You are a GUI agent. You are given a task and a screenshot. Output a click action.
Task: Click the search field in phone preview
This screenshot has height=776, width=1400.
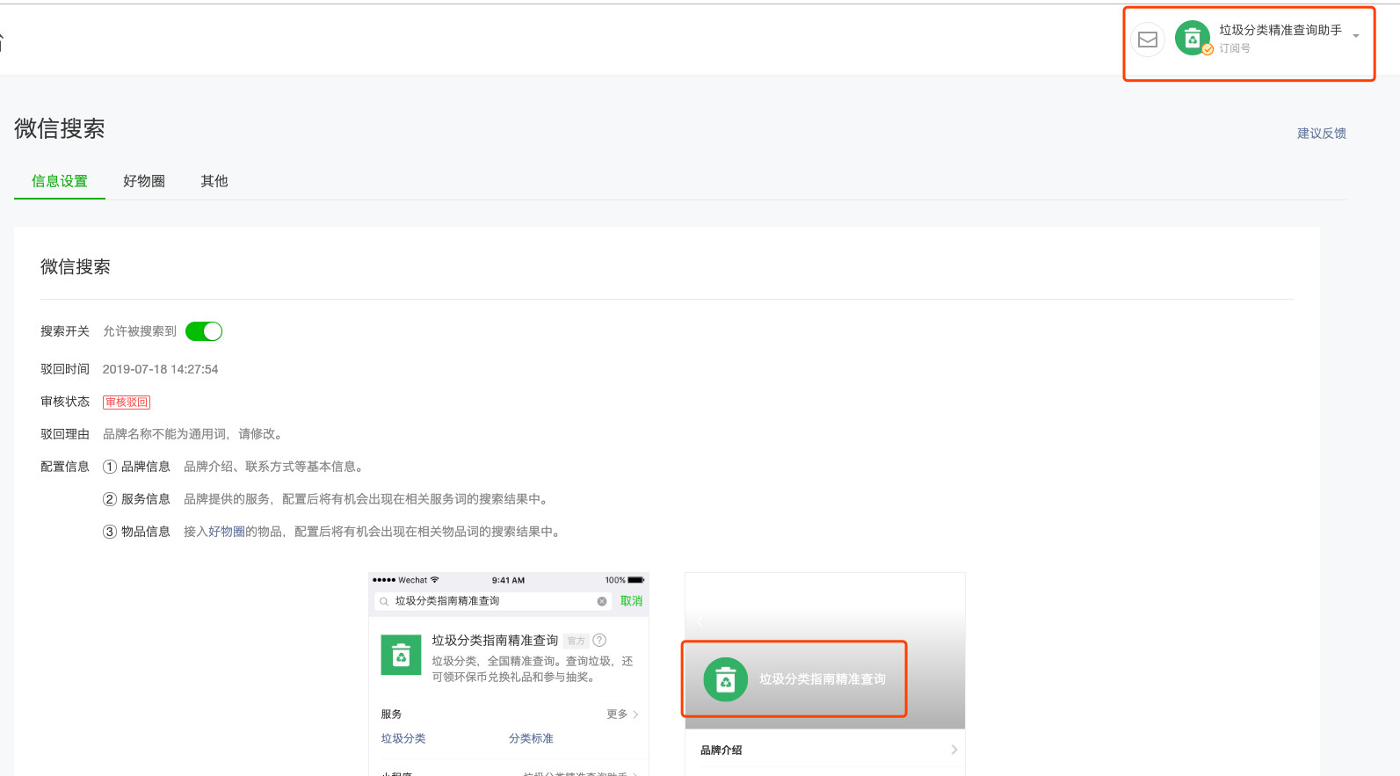tap(494, 601)
